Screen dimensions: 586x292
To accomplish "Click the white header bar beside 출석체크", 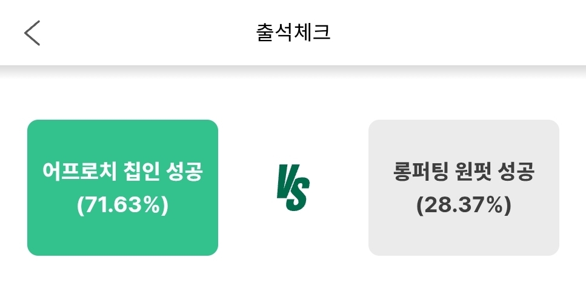I will click(x=454, y=33).
